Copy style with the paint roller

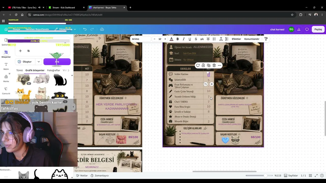pos(266,39)
